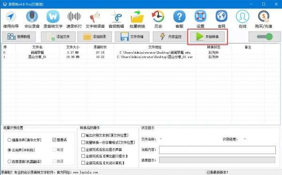
Task: Check 全部完成后发出提示声音 option
Action: [x=83, y=150]
